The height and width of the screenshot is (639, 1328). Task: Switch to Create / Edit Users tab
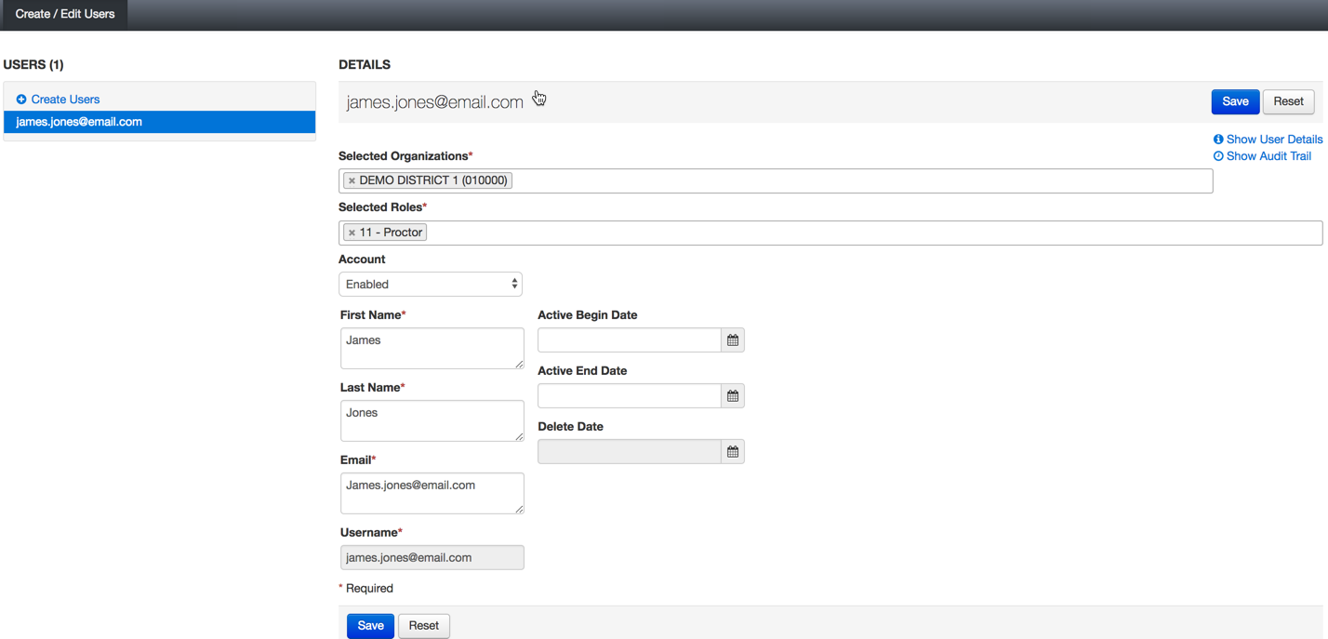[65, 14]
